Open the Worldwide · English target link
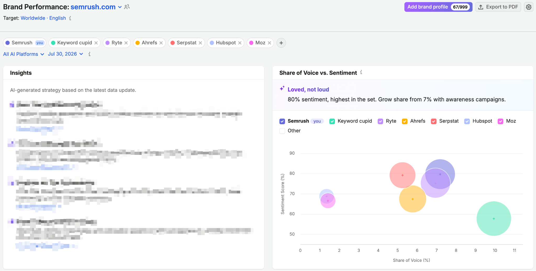 pyautogui.click(x=43, y=18)
